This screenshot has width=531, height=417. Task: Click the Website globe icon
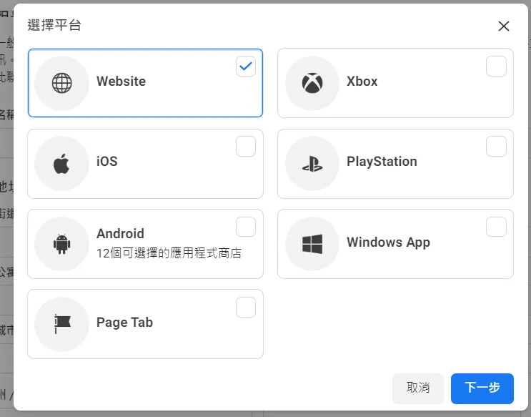[x=62, y=83]
